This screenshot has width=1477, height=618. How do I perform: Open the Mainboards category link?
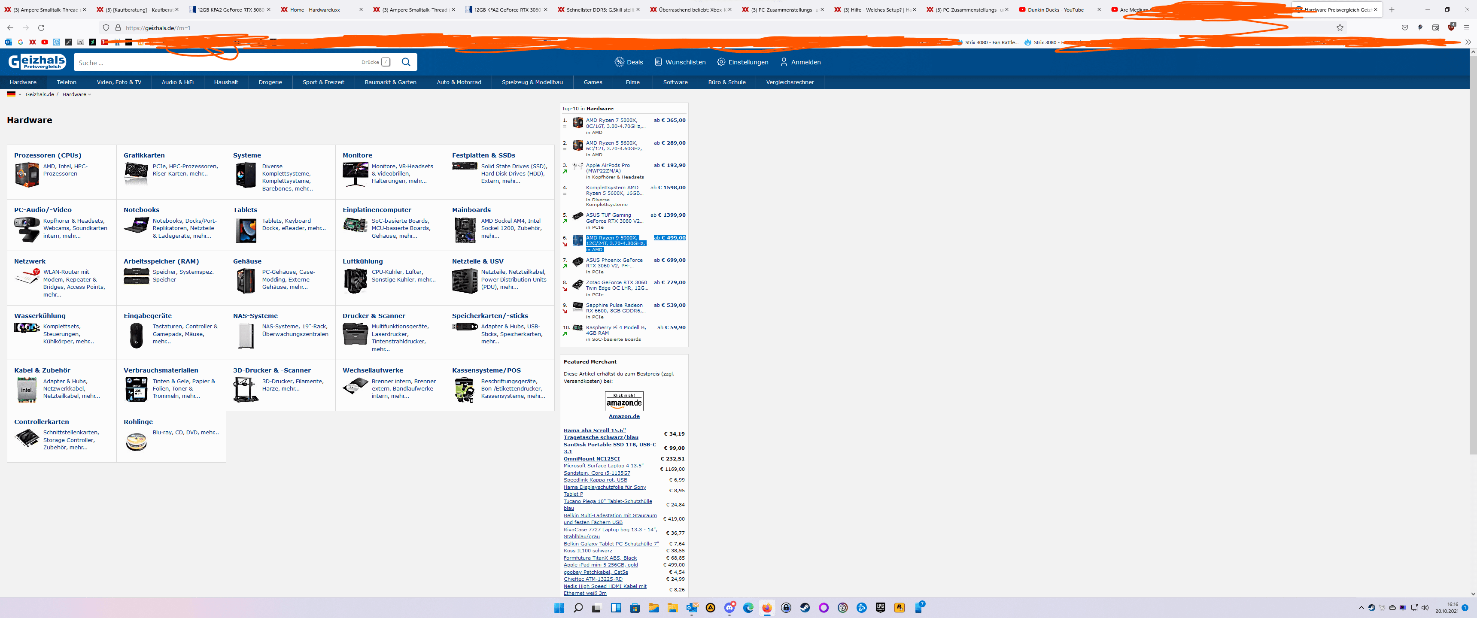471,210
